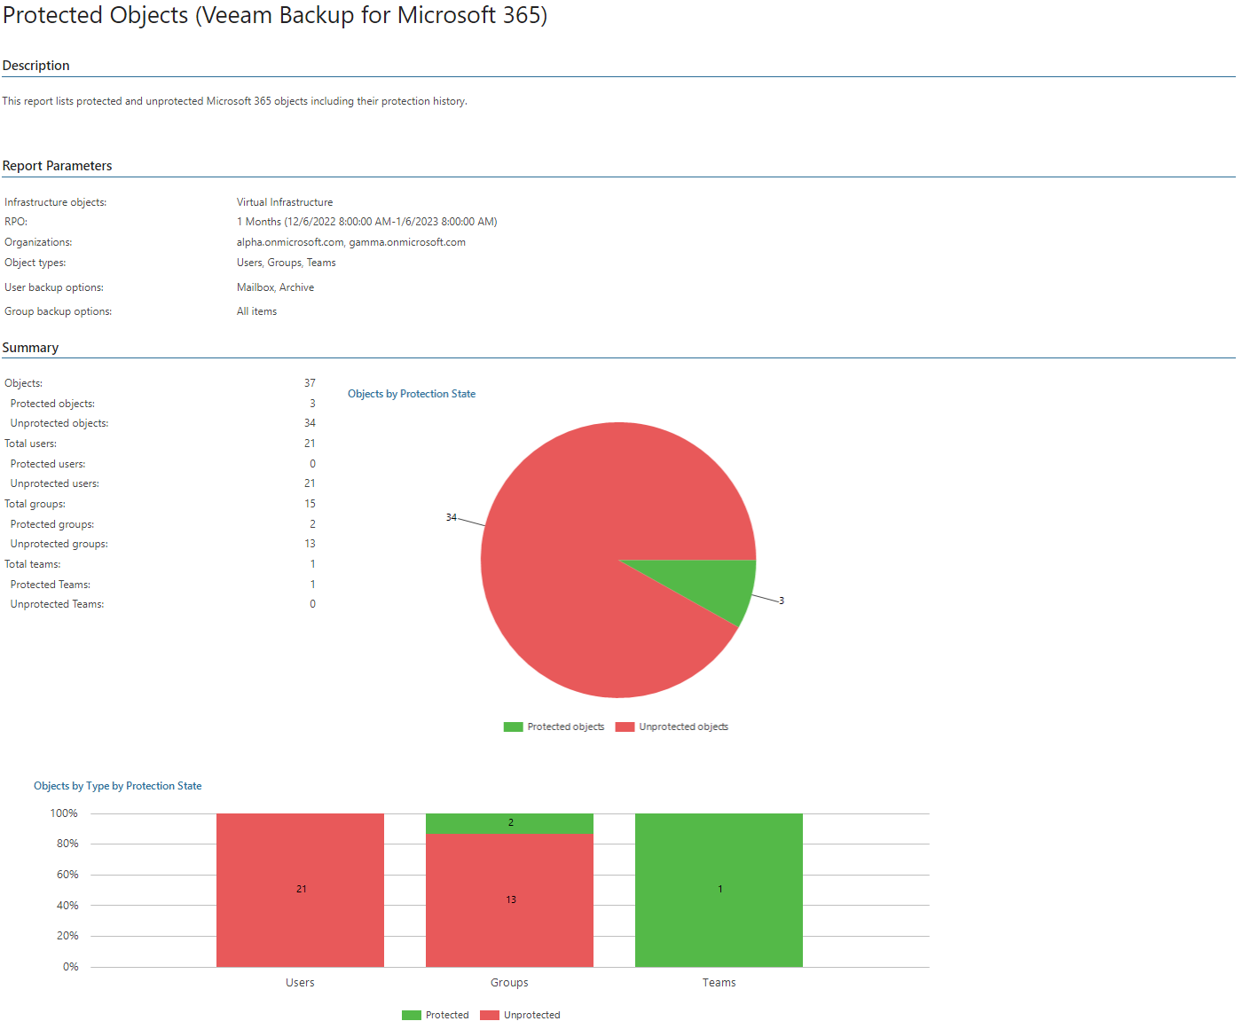Click the green Groups bar segment labeled 2
Image resolution: width=1242 pixels, height=1029 pixels.
coord(509,823)
